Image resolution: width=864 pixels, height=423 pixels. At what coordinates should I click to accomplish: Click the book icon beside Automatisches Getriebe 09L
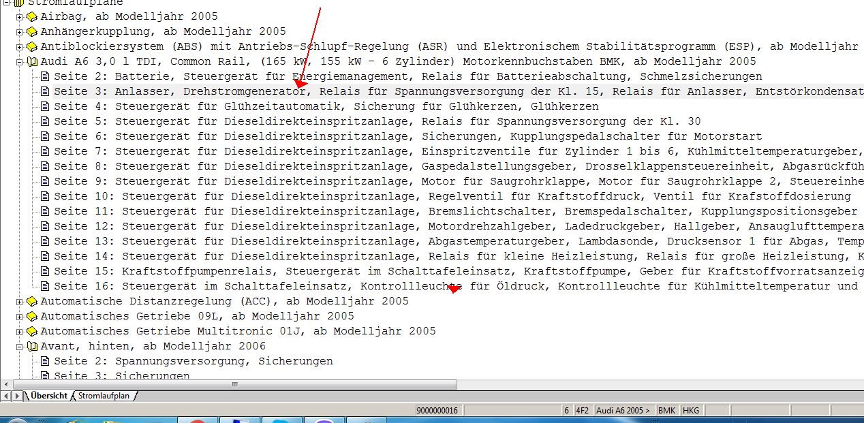(x=31, y=316)
